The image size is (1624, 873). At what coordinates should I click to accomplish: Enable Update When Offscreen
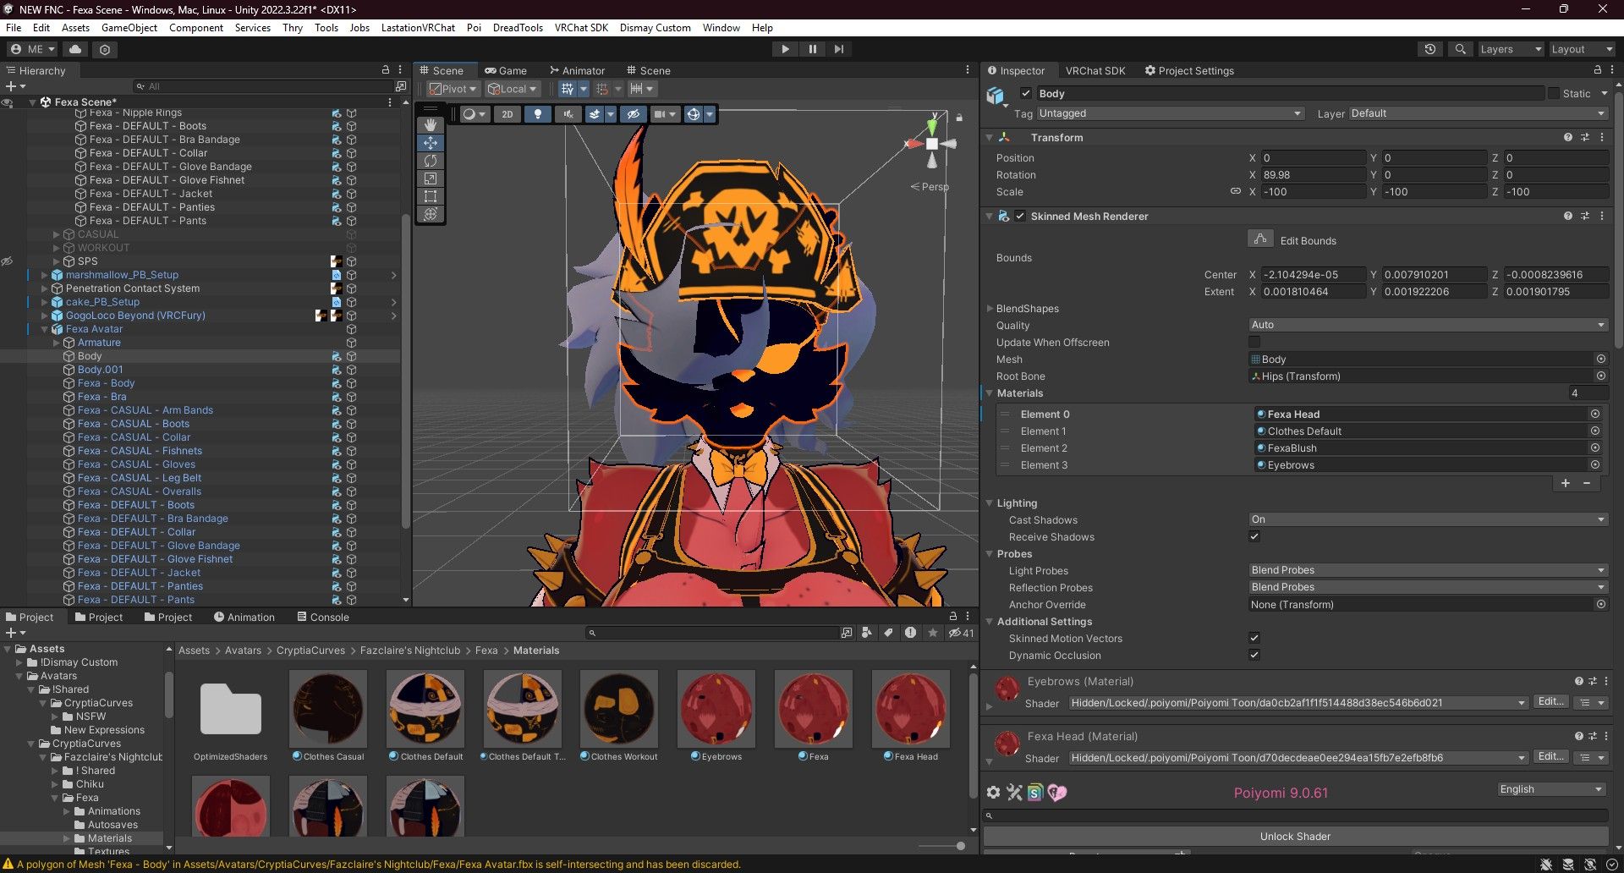(1254, 342)
